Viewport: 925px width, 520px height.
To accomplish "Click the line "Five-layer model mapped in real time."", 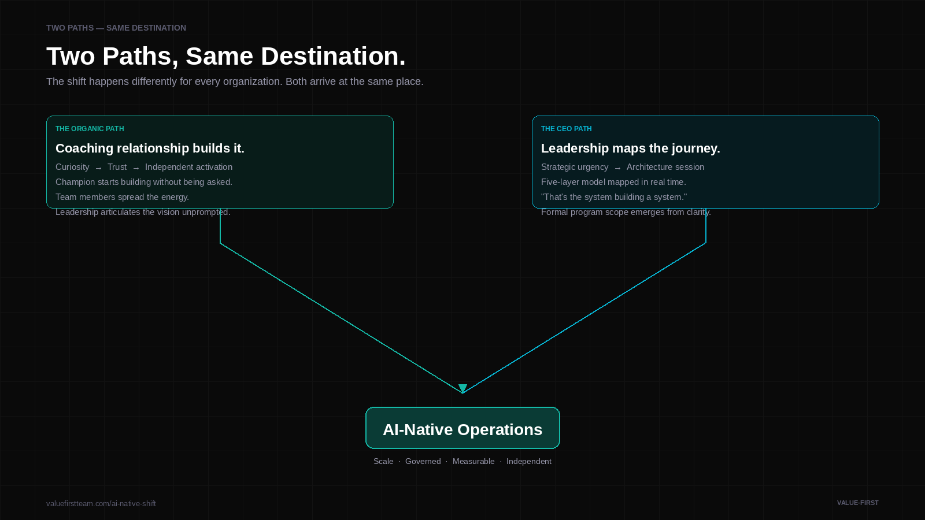I will [613, 182].
